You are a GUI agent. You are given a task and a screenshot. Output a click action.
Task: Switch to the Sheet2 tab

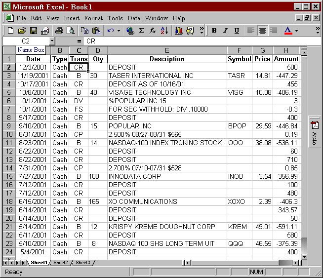61,263
